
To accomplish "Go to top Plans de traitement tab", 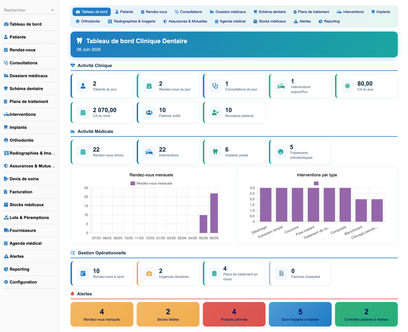I will click(x=311, y=12).
